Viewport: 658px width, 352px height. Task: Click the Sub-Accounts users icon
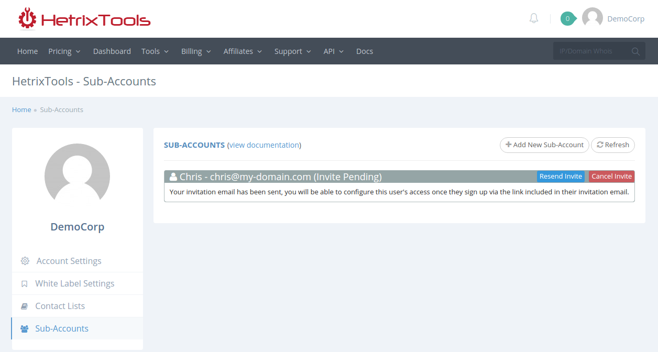24,328
